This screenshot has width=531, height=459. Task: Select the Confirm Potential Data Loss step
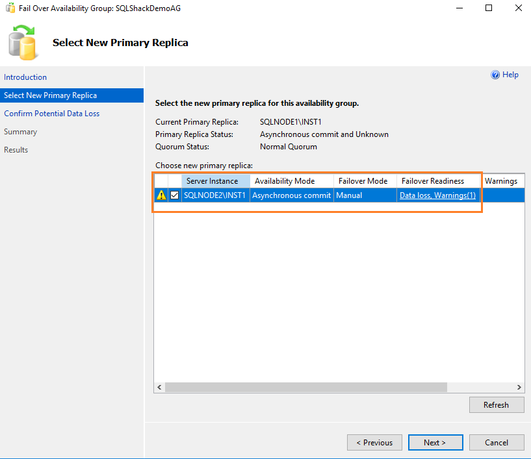51,113
